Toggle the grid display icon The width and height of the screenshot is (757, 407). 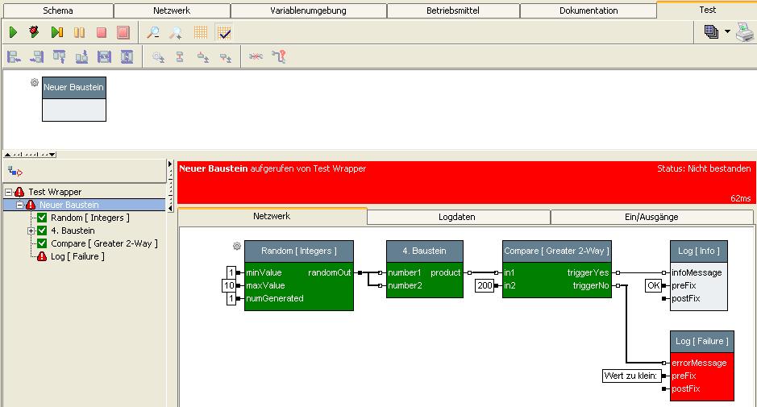pos(201,32)
